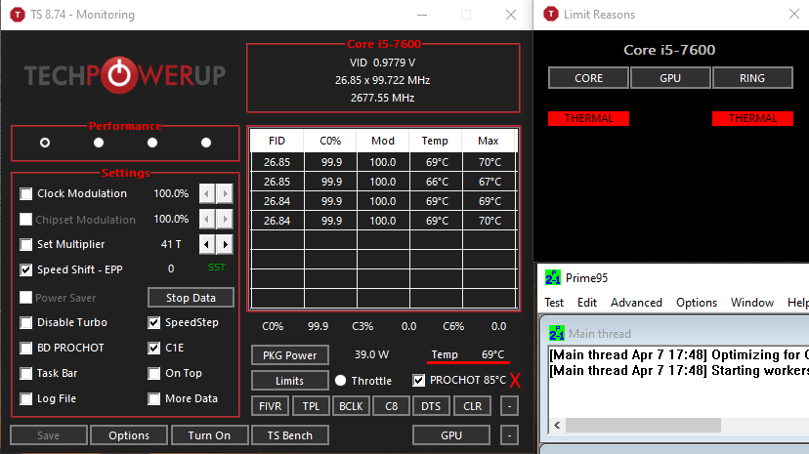Viewport: 809px width, 454px height.
Task: Click the TechPowerUp power logo
Action: (119, 75)
